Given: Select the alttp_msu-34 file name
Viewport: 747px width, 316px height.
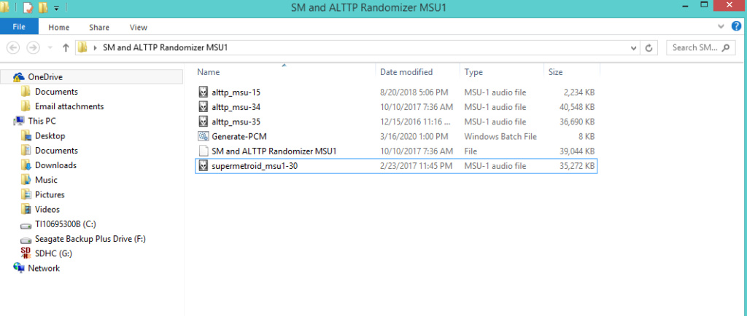Looking at the screenshot, I should 236,107.
